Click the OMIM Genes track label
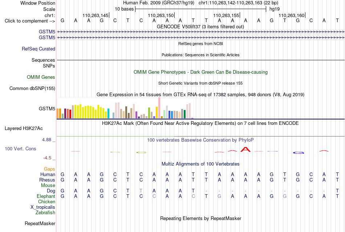 tap(41, 77)
